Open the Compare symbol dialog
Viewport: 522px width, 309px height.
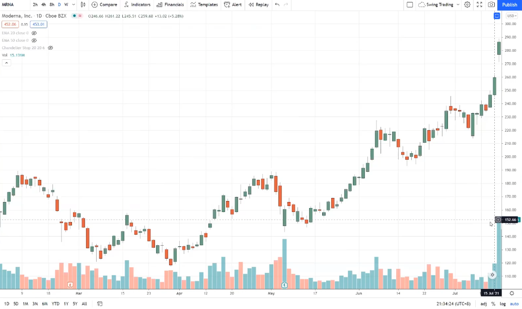click(105, 5)
